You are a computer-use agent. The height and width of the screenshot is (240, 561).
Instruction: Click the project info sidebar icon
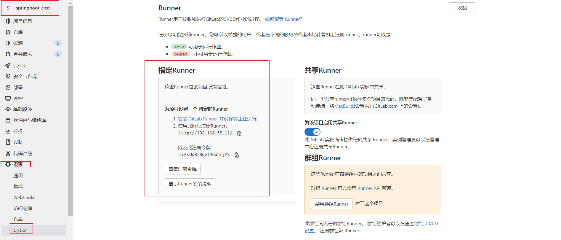(8, 21)
